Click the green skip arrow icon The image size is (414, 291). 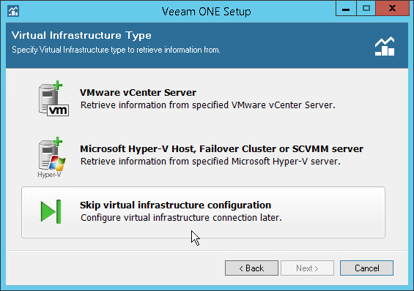(51, 211)
